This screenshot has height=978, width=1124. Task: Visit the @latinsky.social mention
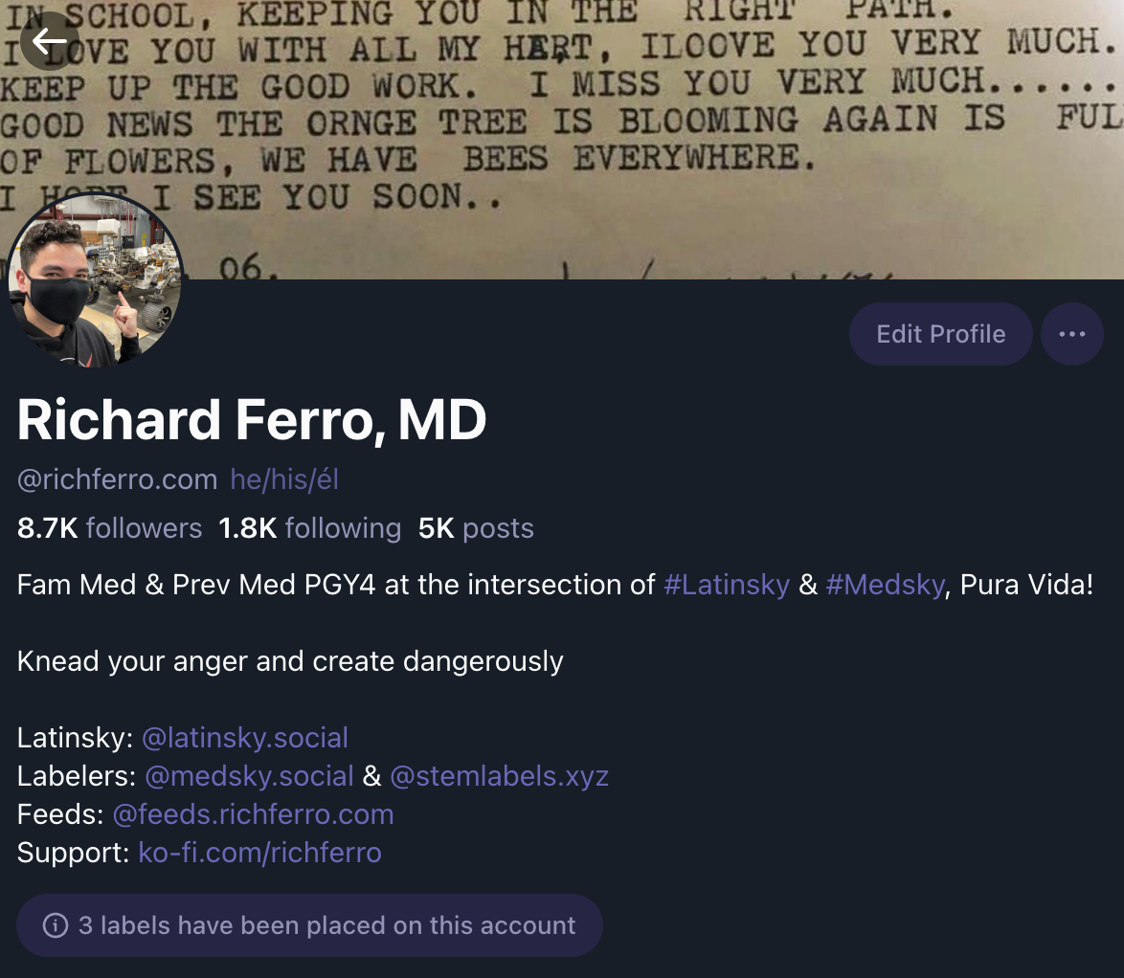(x=245, y=738)
